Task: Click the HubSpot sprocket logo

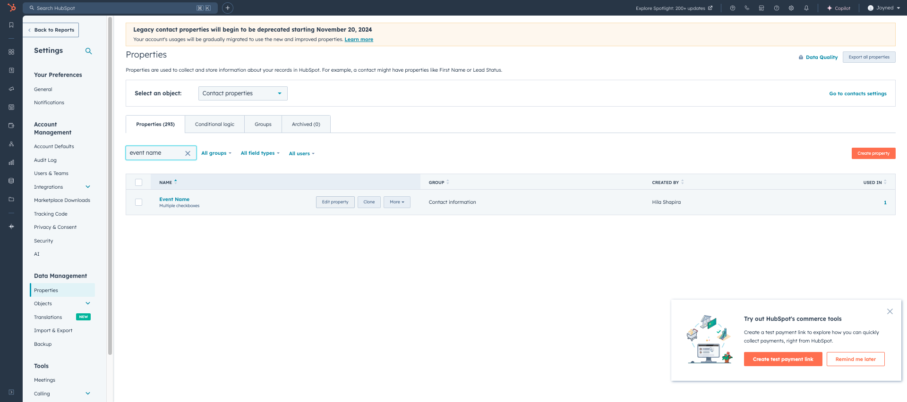Action: (x=11, y=8)
